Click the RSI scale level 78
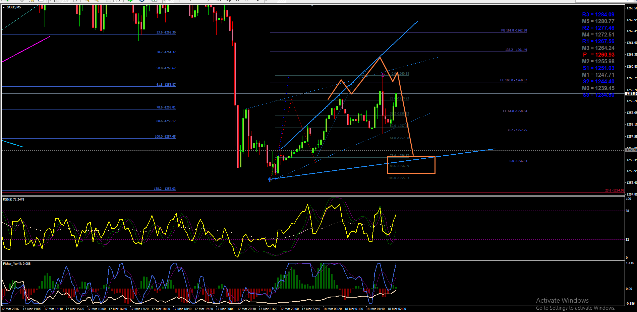 pos(628,211)
